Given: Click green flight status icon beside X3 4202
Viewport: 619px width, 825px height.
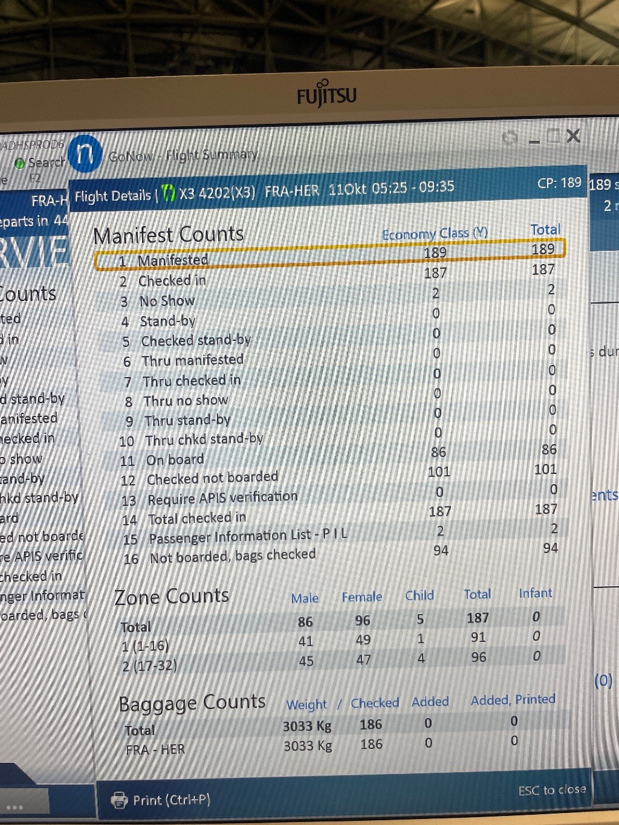Looking at the screenshot, I should click(x=169, y=193).
